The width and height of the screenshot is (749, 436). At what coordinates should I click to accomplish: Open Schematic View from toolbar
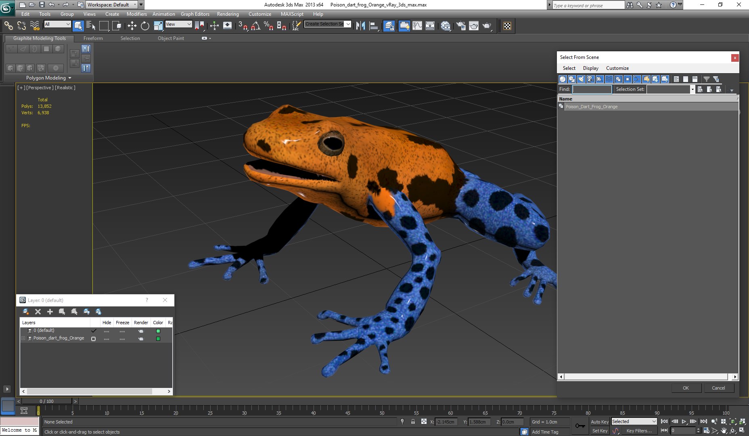coord(430,26)
